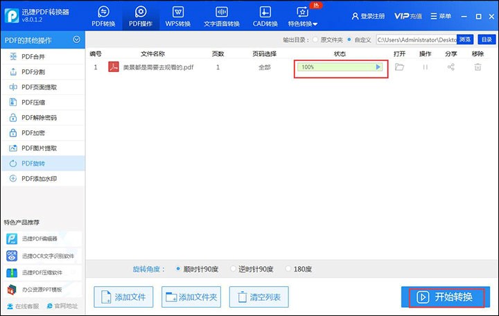Screen dimensions: 499x316
Task: Select PDF合并 in the sidebar
Action: (43, 57)
